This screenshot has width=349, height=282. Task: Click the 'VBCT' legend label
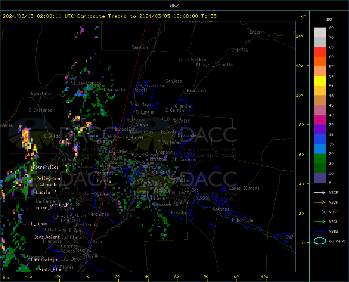(x=333, y=212)
